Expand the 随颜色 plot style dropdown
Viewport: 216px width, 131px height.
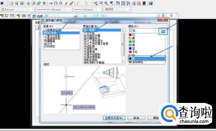[x=140, y=9]
